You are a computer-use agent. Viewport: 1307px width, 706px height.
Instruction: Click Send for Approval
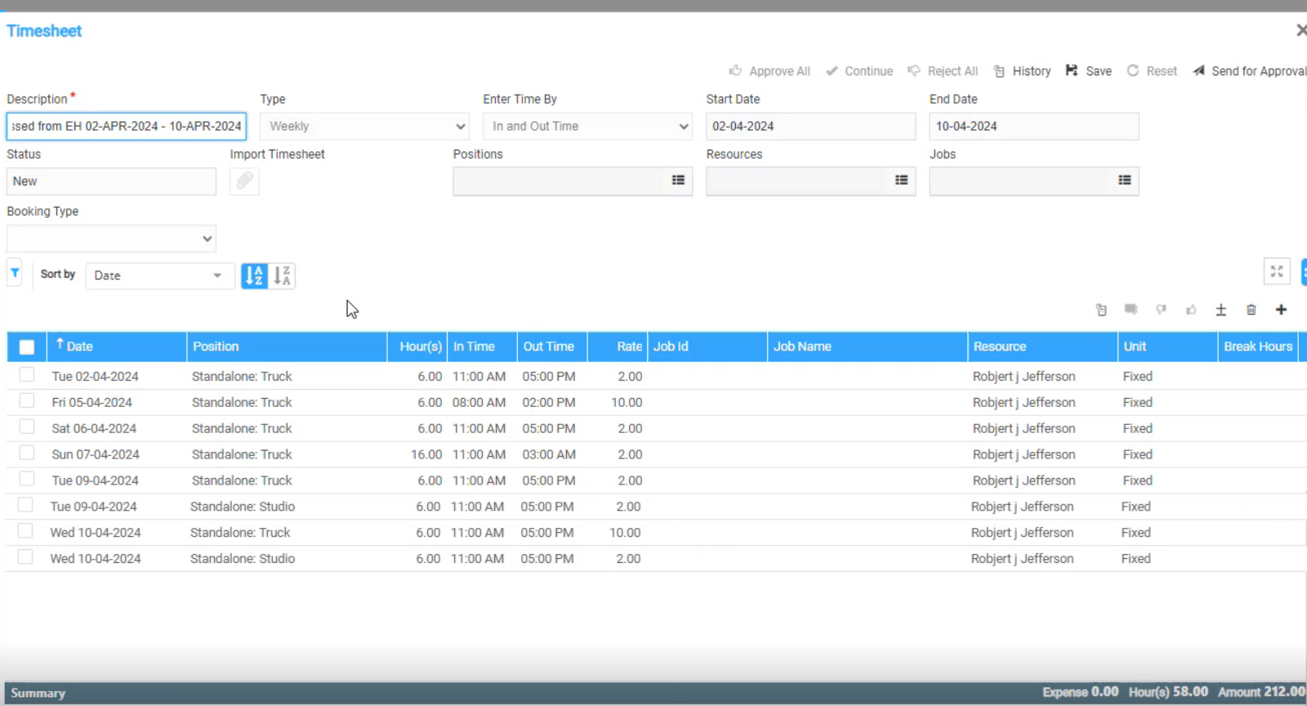click(1250, 71)
